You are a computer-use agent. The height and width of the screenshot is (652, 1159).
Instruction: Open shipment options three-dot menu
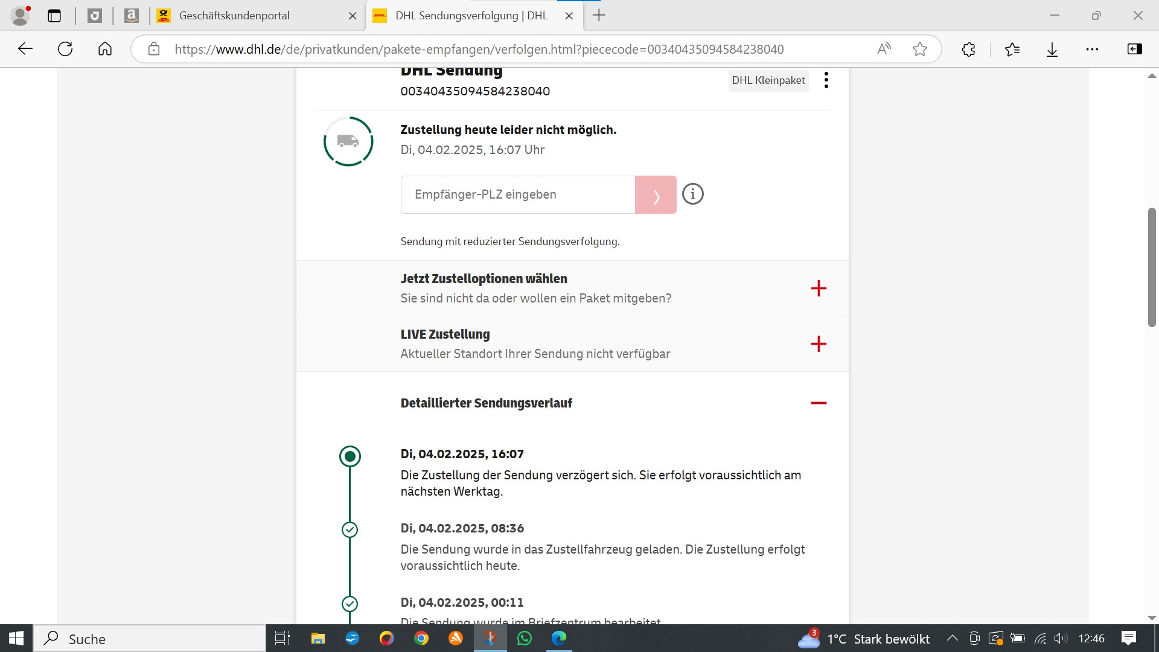(x=826, y=80)
